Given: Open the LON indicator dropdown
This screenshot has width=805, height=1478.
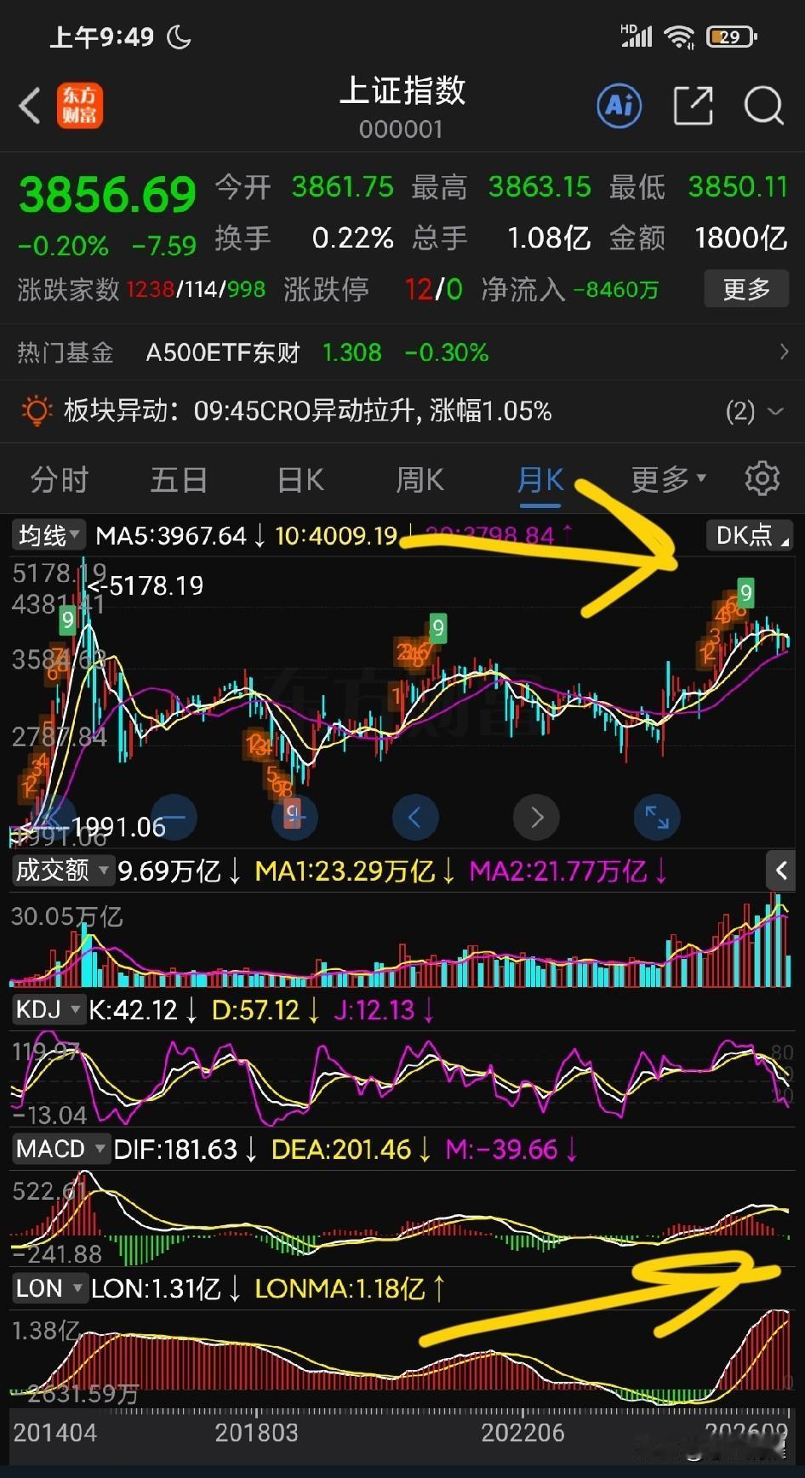Looking at the screenshot, I should 49,1288.
